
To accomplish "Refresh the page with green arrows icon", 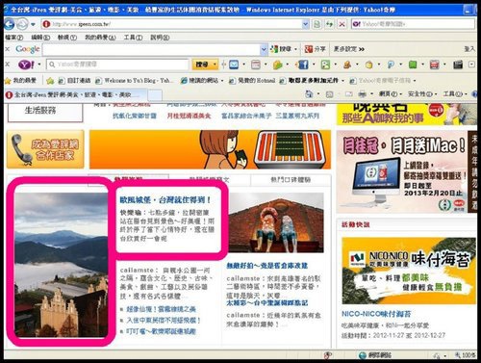I will [x=329, y=24].
